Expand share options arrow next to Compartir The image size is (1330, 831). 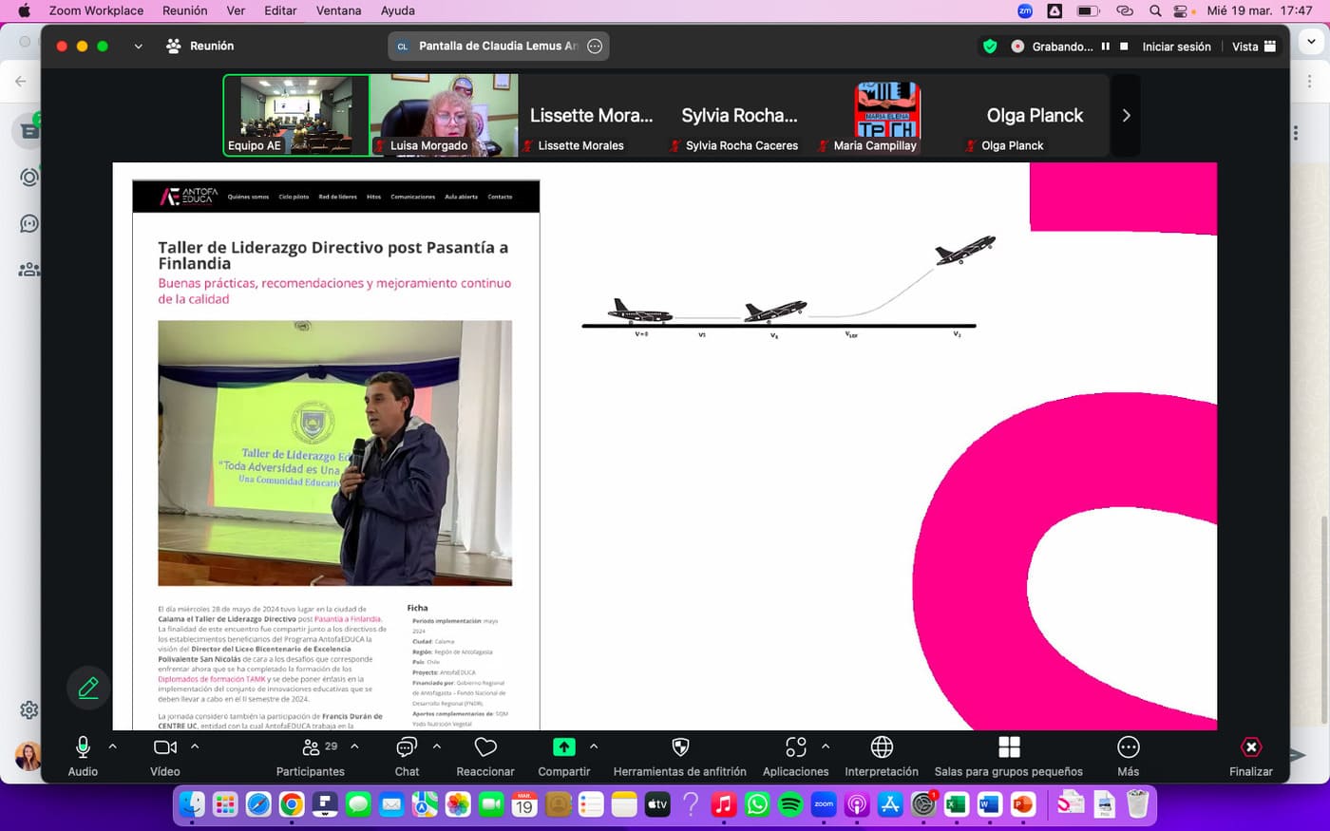tap(594, 746)
